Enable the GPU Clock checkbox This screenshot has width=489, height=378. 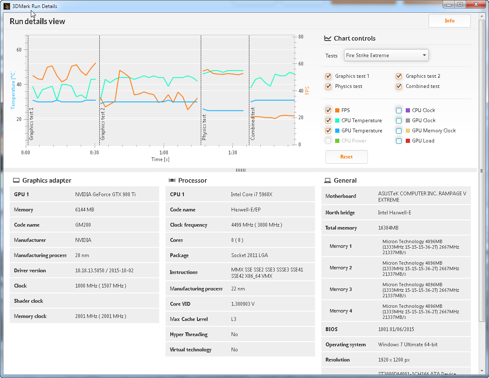399,121
